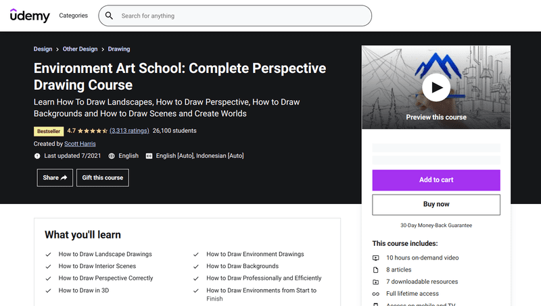
Task: Click the course title heading
Action: point(180,76)
